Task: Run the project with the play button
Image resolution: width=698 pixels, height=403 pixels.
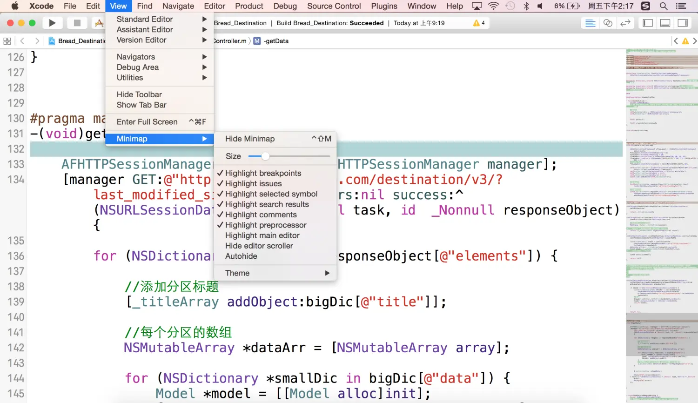Action: click(x=52, y=23)
